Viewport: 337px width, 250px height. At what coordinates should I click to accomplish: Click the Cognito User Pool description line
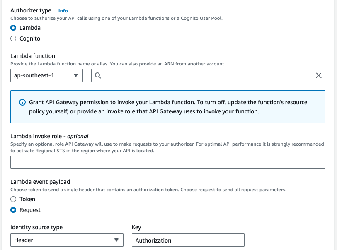coord(116,18)
